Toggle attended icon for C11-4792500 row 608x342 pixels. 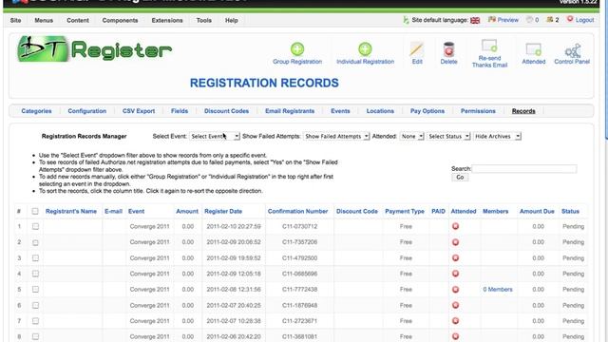(x=456, y=257)
